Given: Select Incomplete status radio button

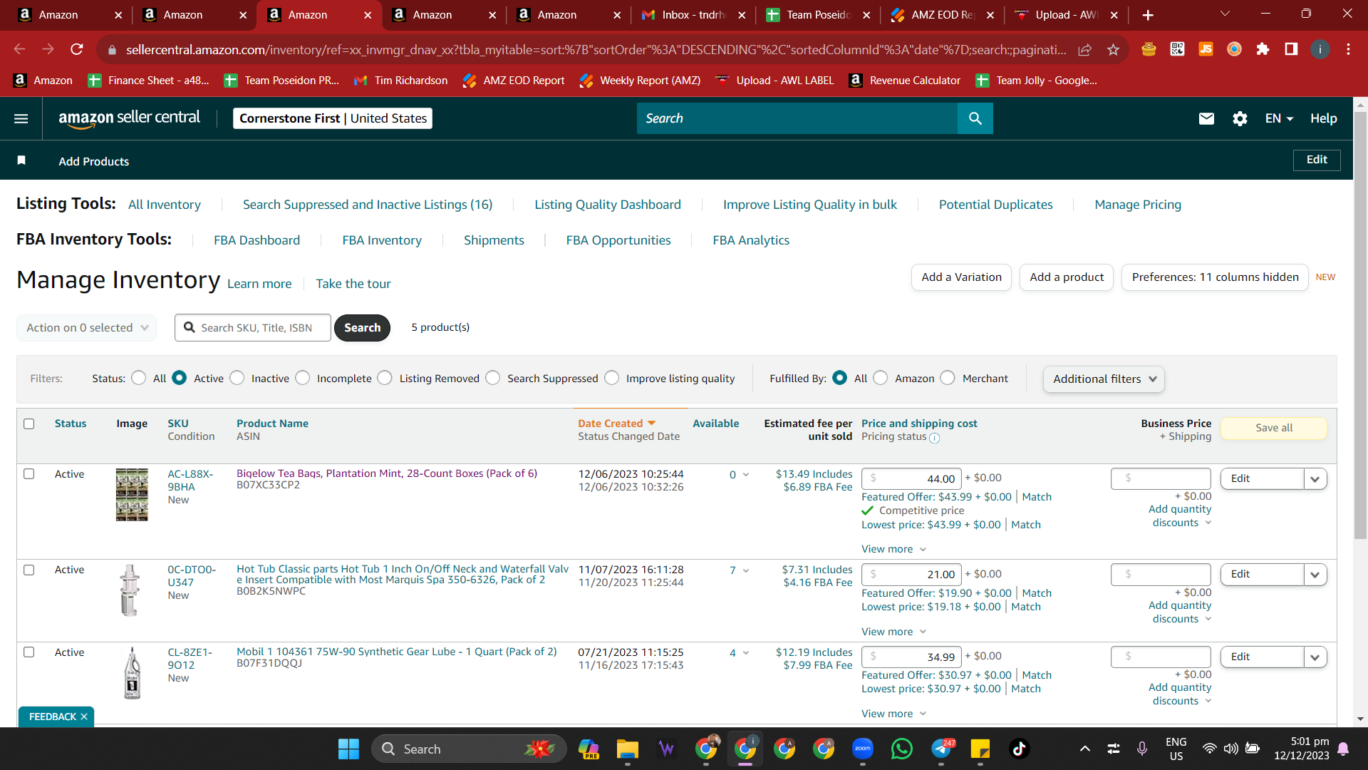Looking at the screenshot, I should coord(303,378).
